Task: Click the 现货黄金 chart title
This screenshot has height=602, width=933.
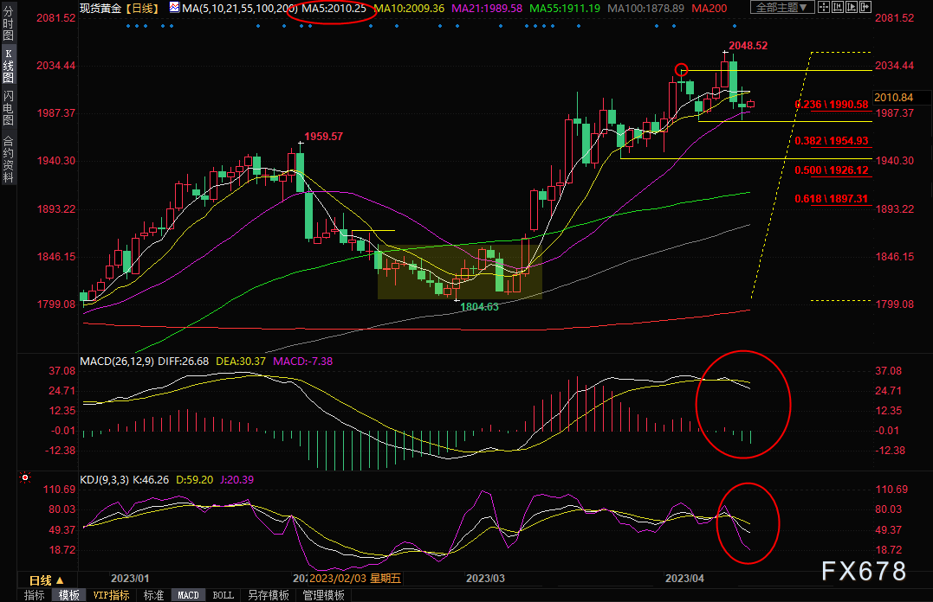Action: tap(100, 9)
